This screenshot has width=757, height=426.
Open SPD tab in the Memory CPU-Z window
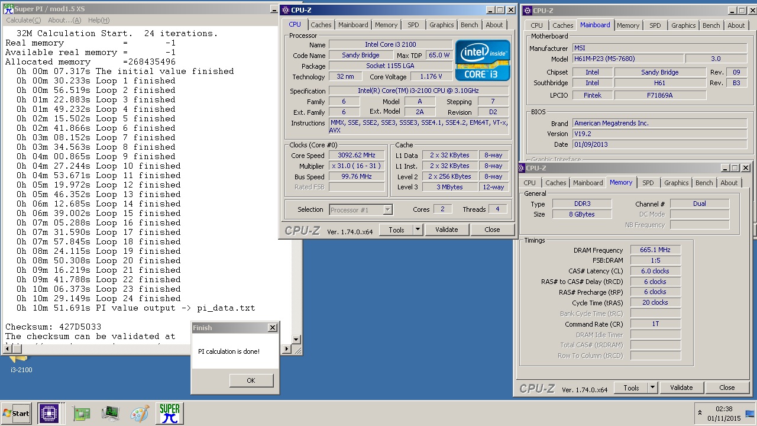pos(648,183)
